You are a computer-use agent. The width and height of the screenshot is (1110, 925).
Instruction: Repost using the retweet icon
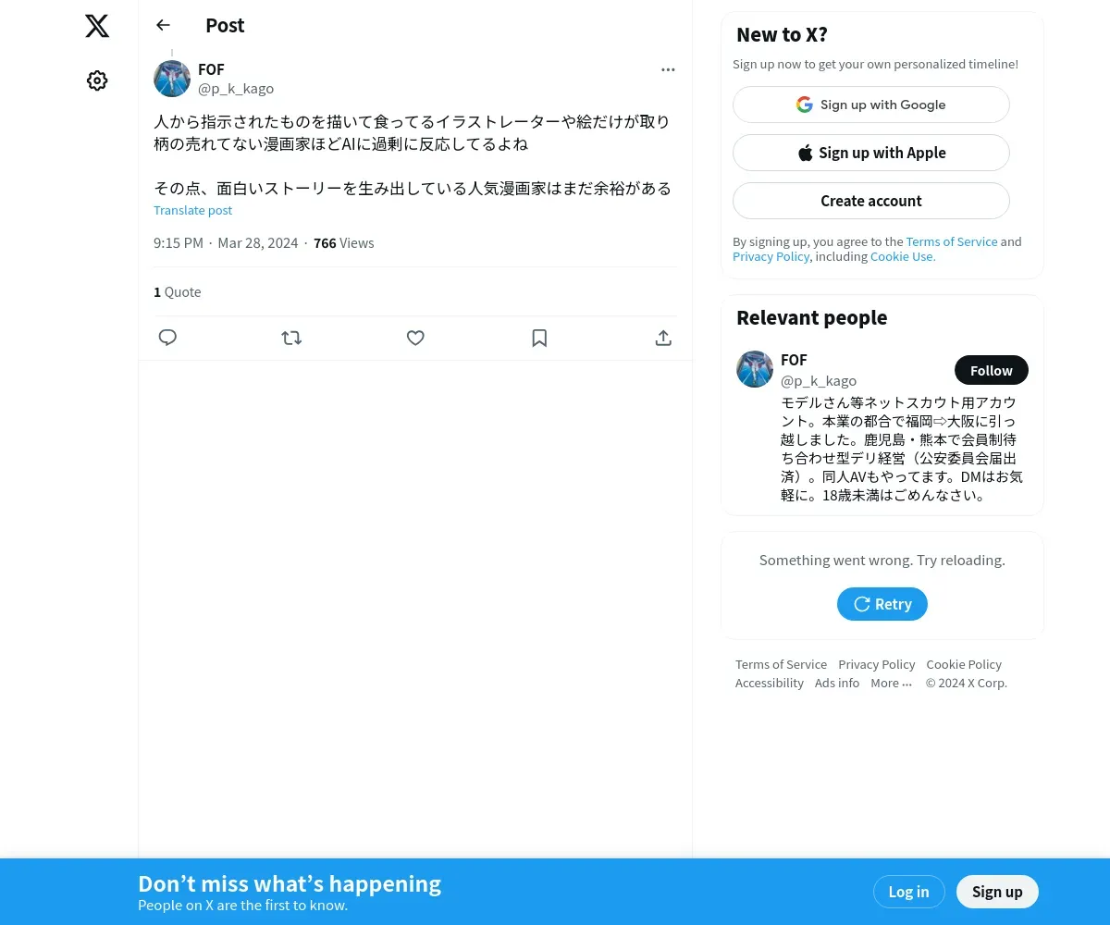point(291,338)
